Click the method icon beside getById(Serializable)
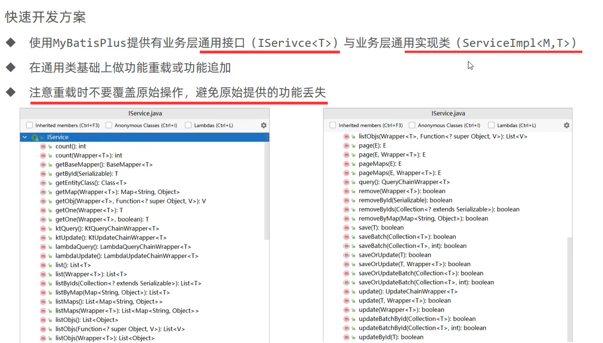 click(43, 174)
